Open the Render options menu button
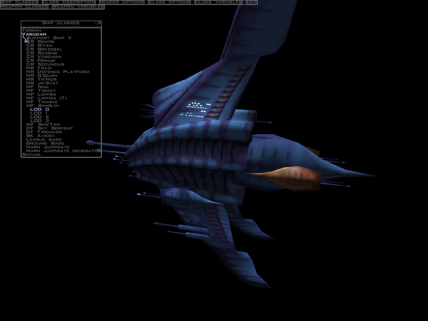Viewport: 428px width, 321px height. [122, 2]
